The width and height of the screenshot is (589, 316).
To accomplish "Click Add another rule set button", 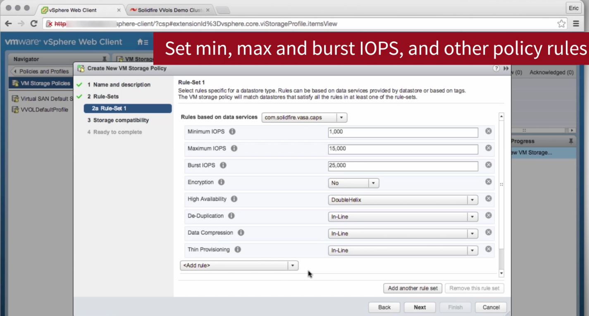I will (413, 288).
